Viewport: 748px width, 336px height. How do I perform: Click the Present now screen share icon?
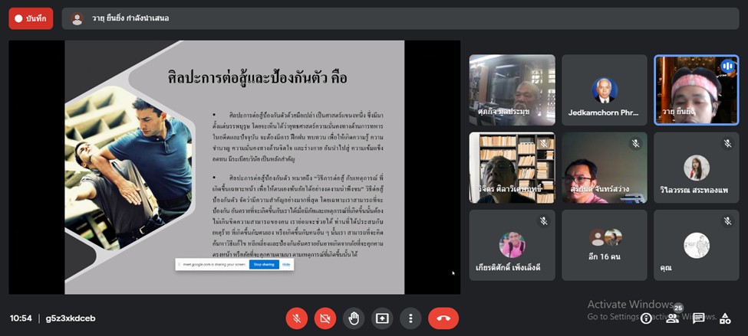(x=382, y=318)
